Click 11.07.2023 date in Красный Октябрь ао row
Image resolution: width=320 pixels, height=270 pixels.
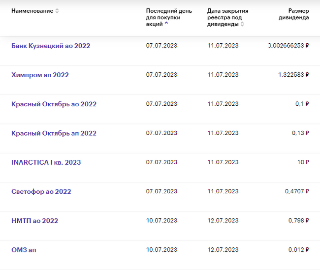pos(223,104)
